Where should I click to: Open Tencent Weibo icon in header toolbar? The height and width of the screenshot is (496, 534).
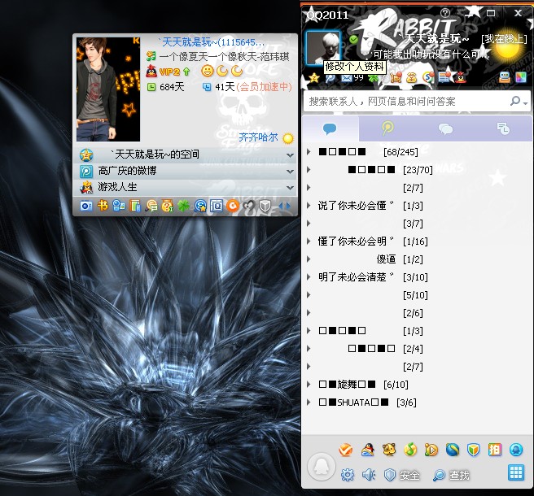point(330,78)
